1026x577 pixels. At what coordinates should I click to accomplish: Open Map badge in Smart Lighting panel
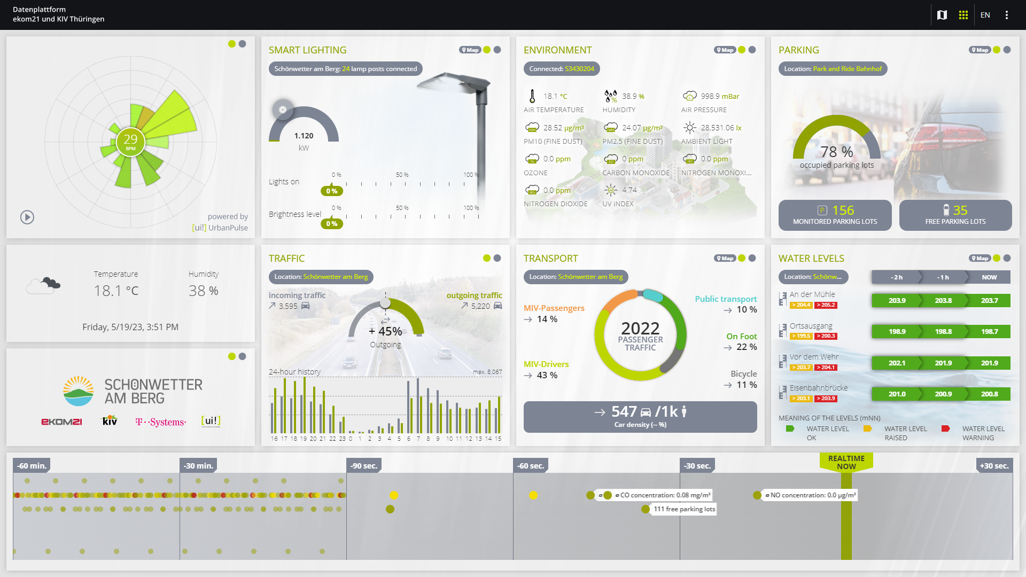(470, 50)
